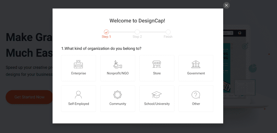277x133 pixels.
Task: Jump to the Step 2 label
Action: 137,37
